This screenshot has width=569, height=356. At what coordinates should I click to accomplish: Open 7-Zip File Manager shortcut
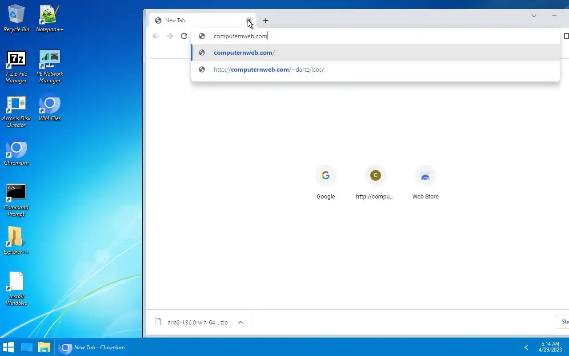16,66
